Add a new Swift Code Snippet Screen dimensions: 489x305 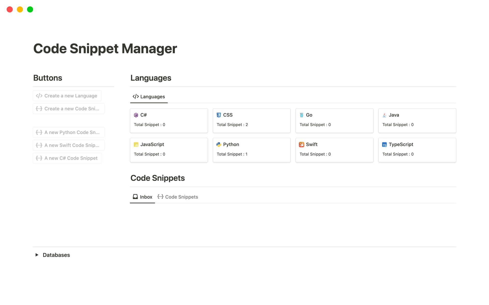pyautogui.click(x=69, y=145)
